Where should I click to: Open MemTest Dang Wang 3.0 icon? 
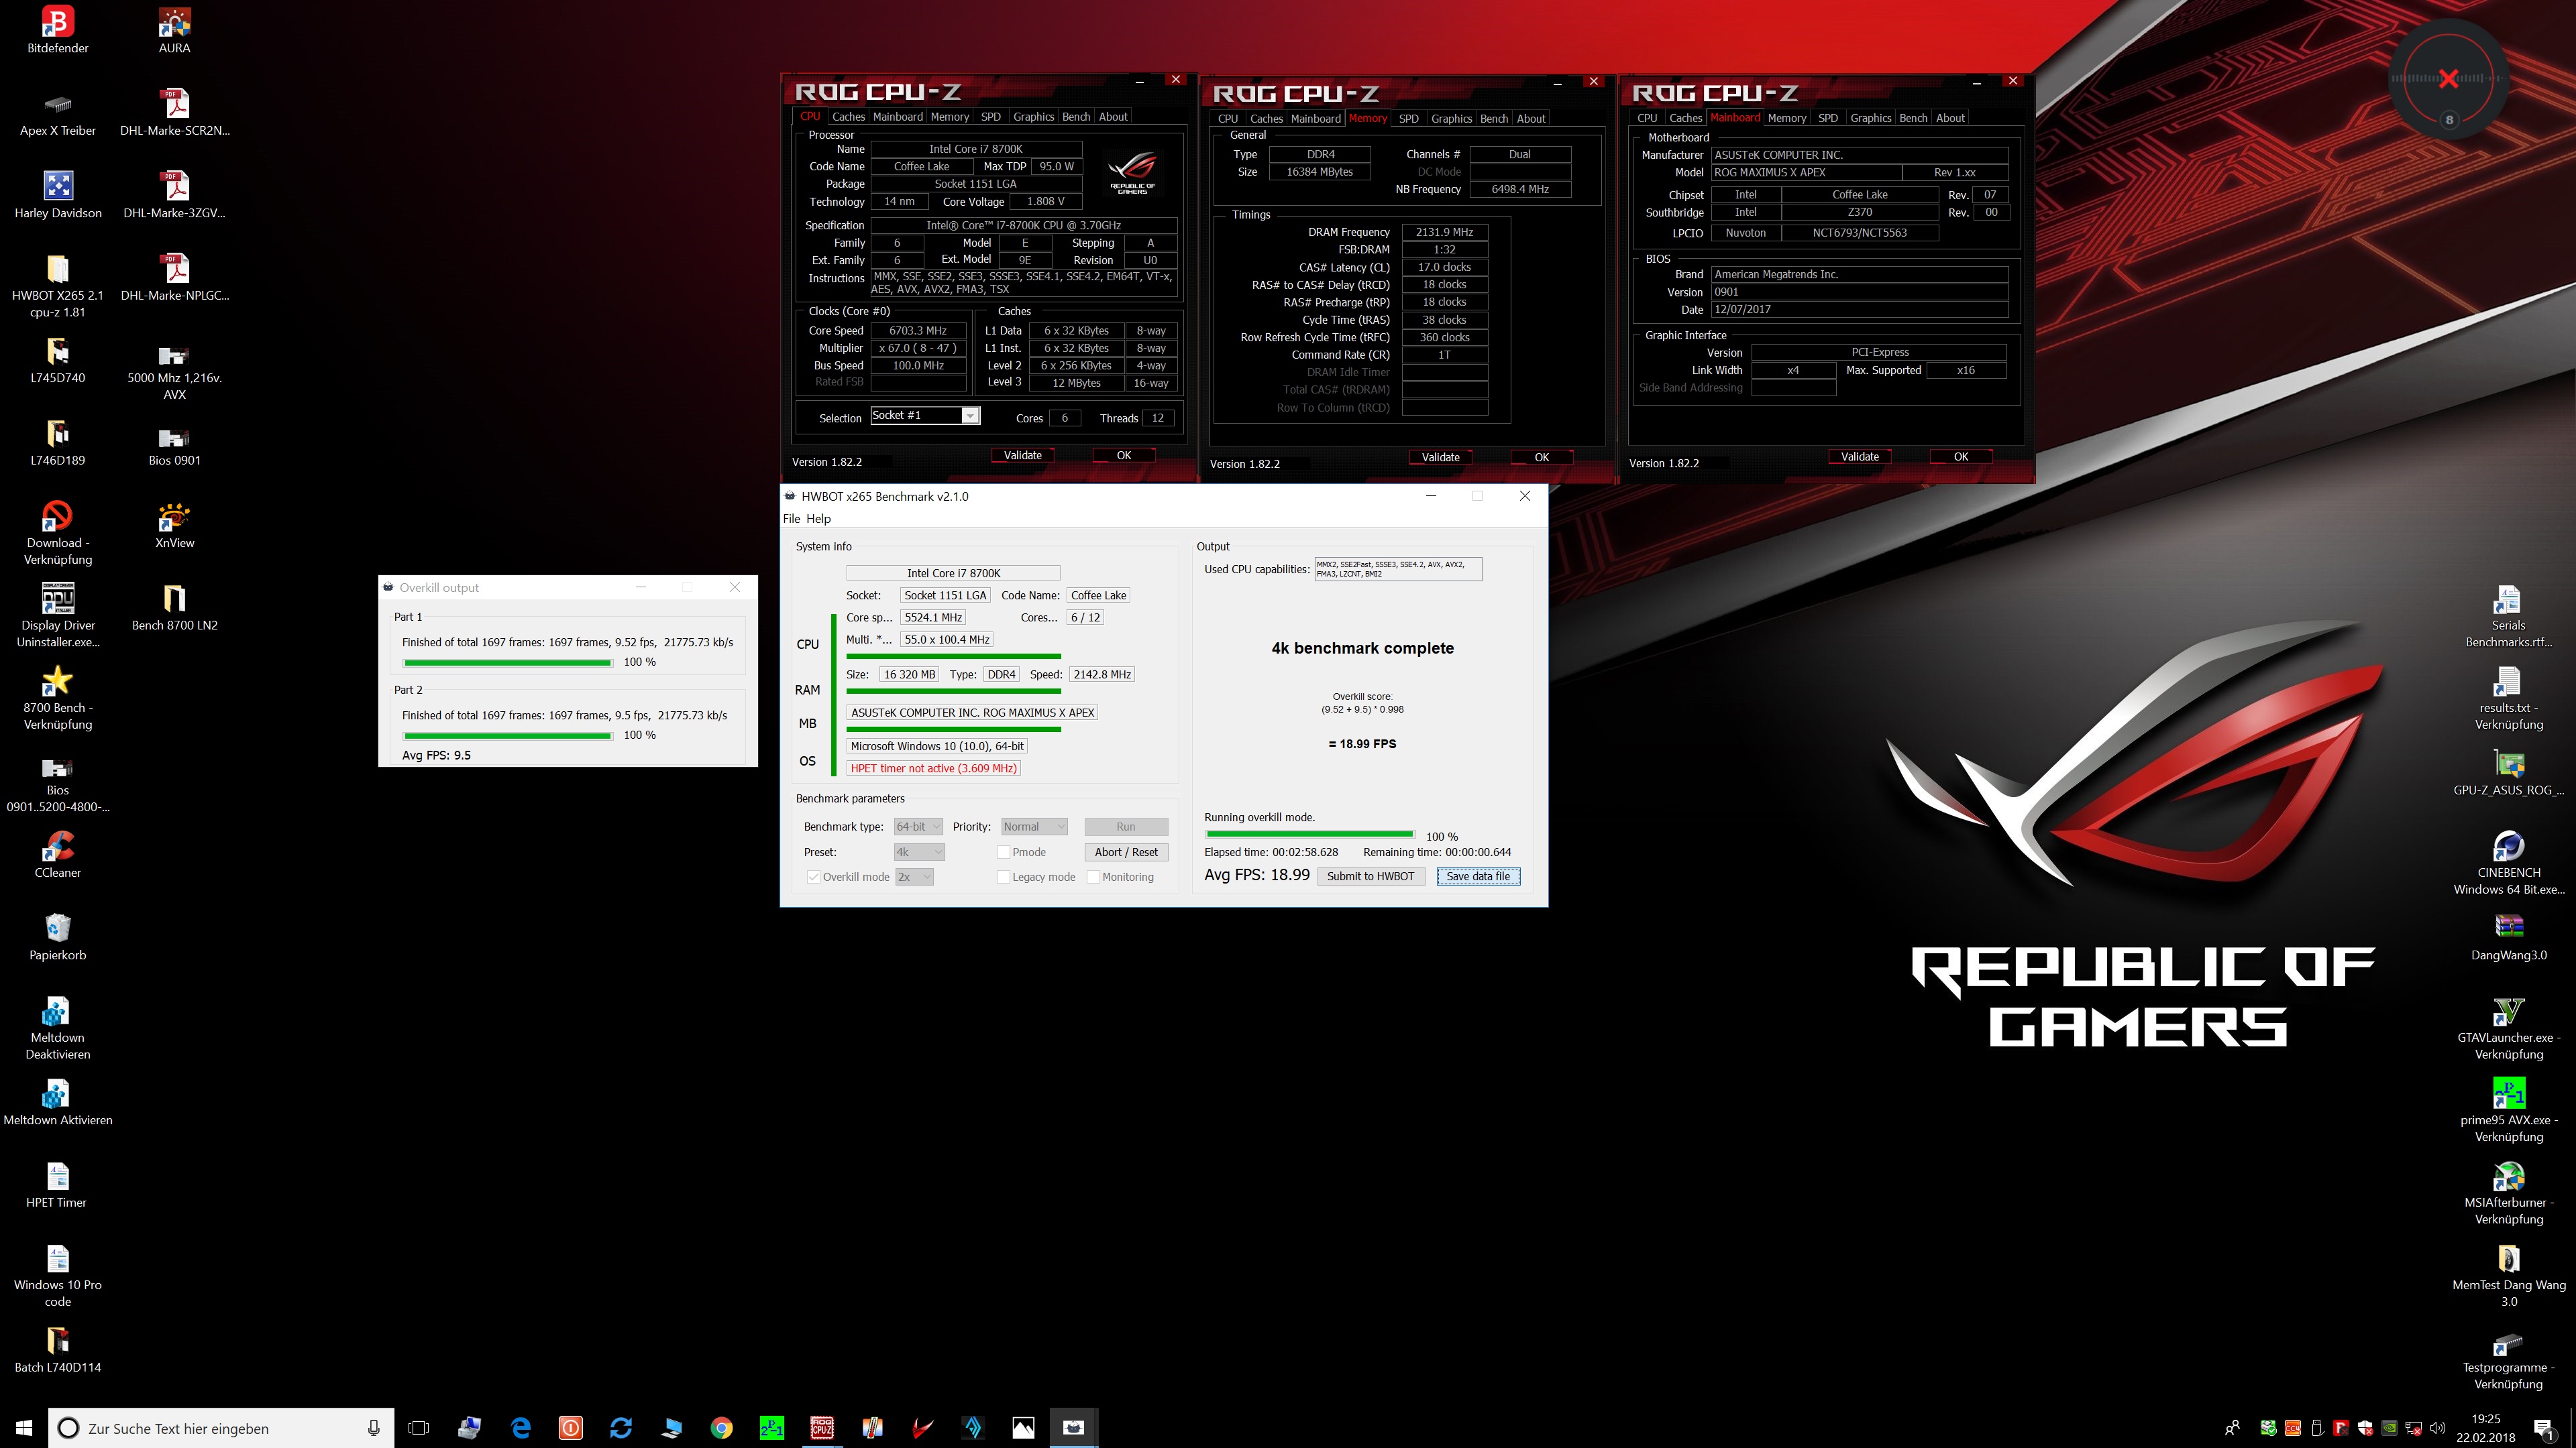click(x=2508, y=1275)
